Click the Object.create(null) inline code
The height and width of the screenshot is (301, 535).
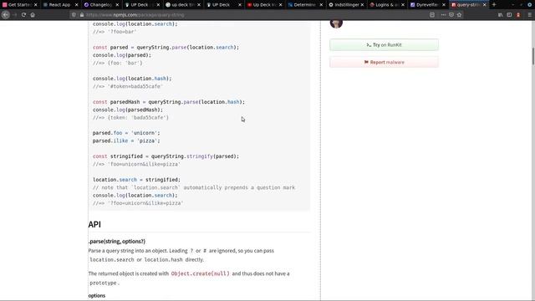point(201,273)
